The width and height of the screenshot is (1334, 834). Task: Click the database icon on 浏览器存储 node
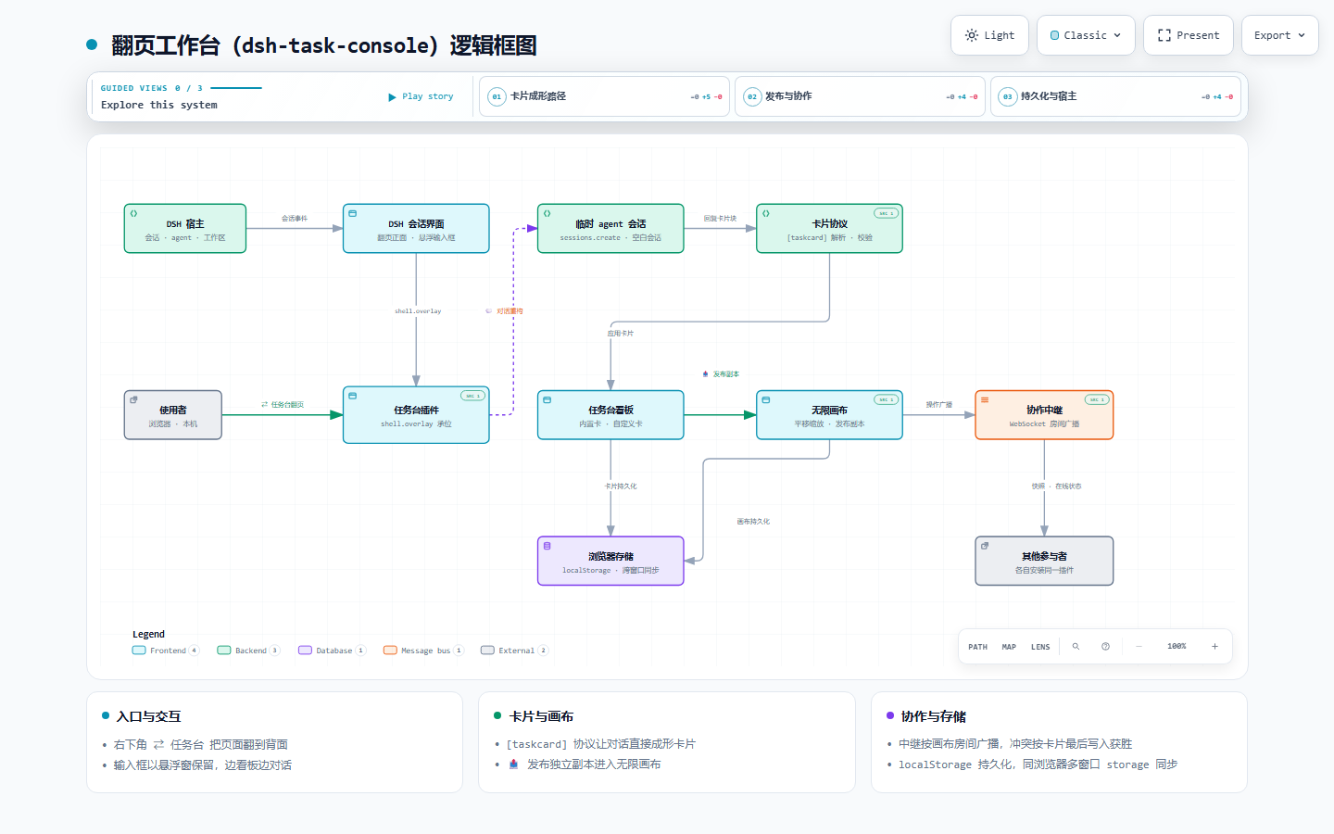click(547, 546)
